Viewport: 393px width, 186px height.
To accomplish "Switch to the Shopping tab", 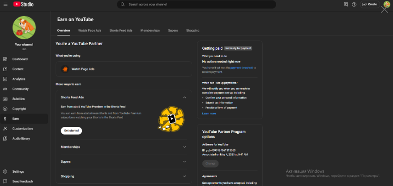I will (x=193, y=30).
